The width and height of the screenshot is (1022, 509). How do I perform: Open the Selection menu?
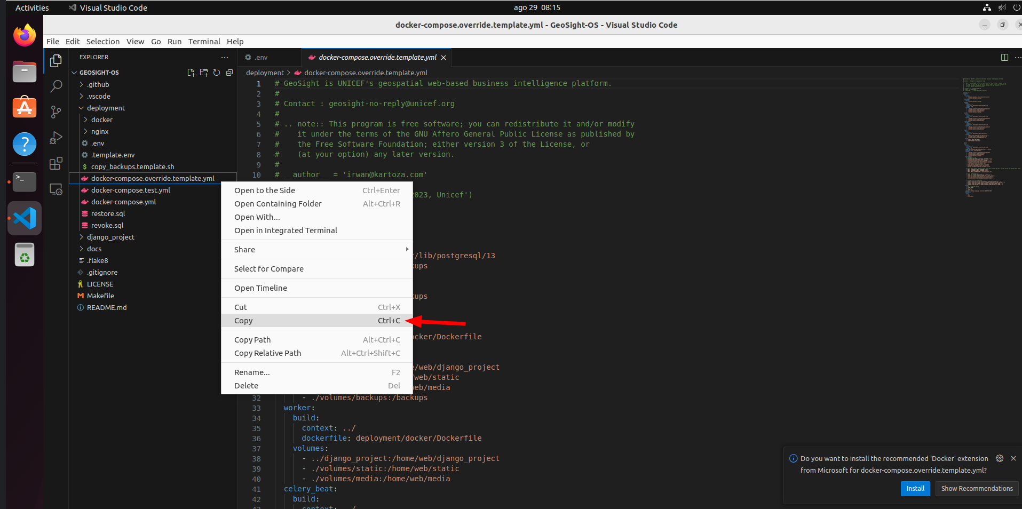pyautogui.click(x=103, y=42)
